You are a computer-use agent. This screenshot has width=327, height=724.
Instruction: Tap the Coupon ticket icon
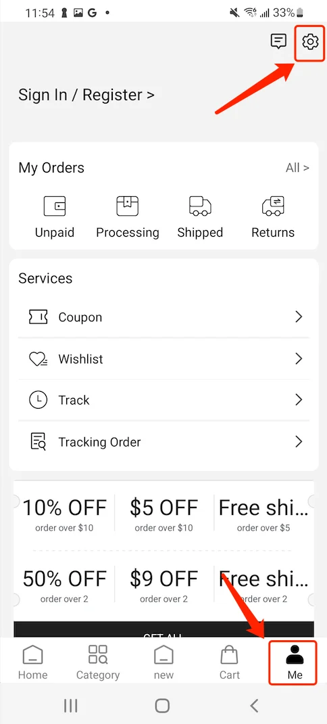click(x=38, y=317)
